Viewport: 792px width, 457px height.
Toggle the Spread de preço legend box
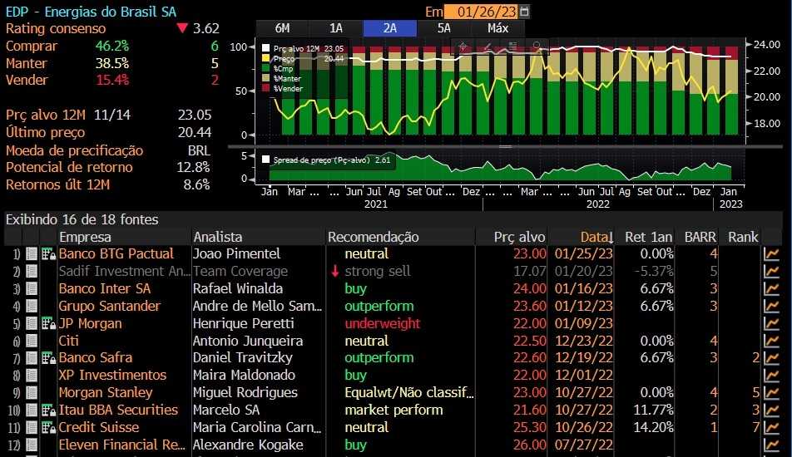pos(265,160)
